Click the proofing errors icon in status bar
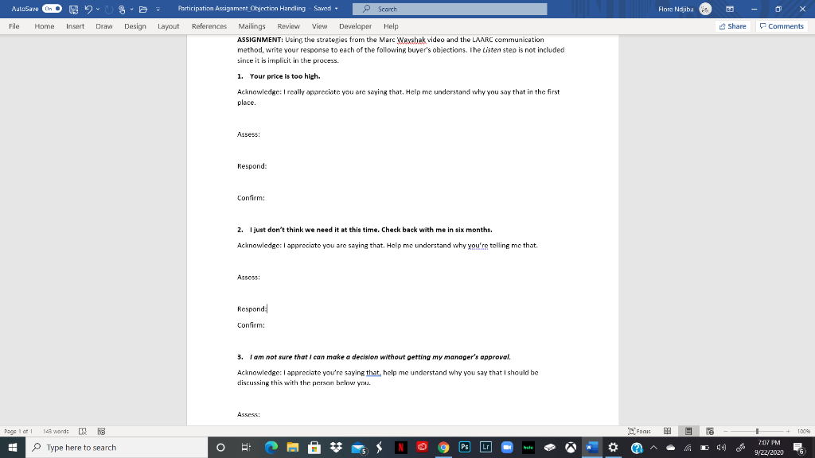Image resolution: width=815 pixels, height=458 pixels. pos(82,430)
